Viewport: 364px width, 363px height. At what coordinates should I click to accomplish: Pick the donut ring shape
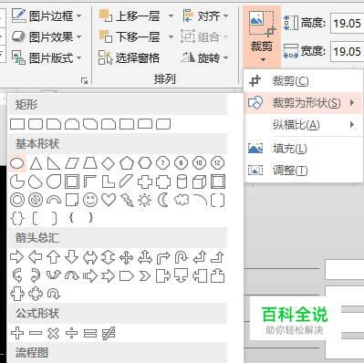[17, 200]
